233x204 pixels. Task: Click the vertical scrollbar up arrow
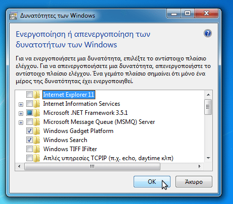coord(208,95)
